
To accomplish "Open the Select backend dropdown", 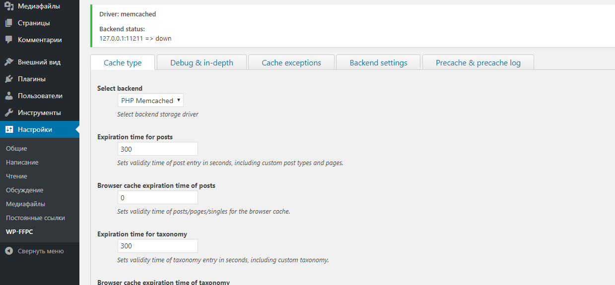I will click(x=150, y=101).
